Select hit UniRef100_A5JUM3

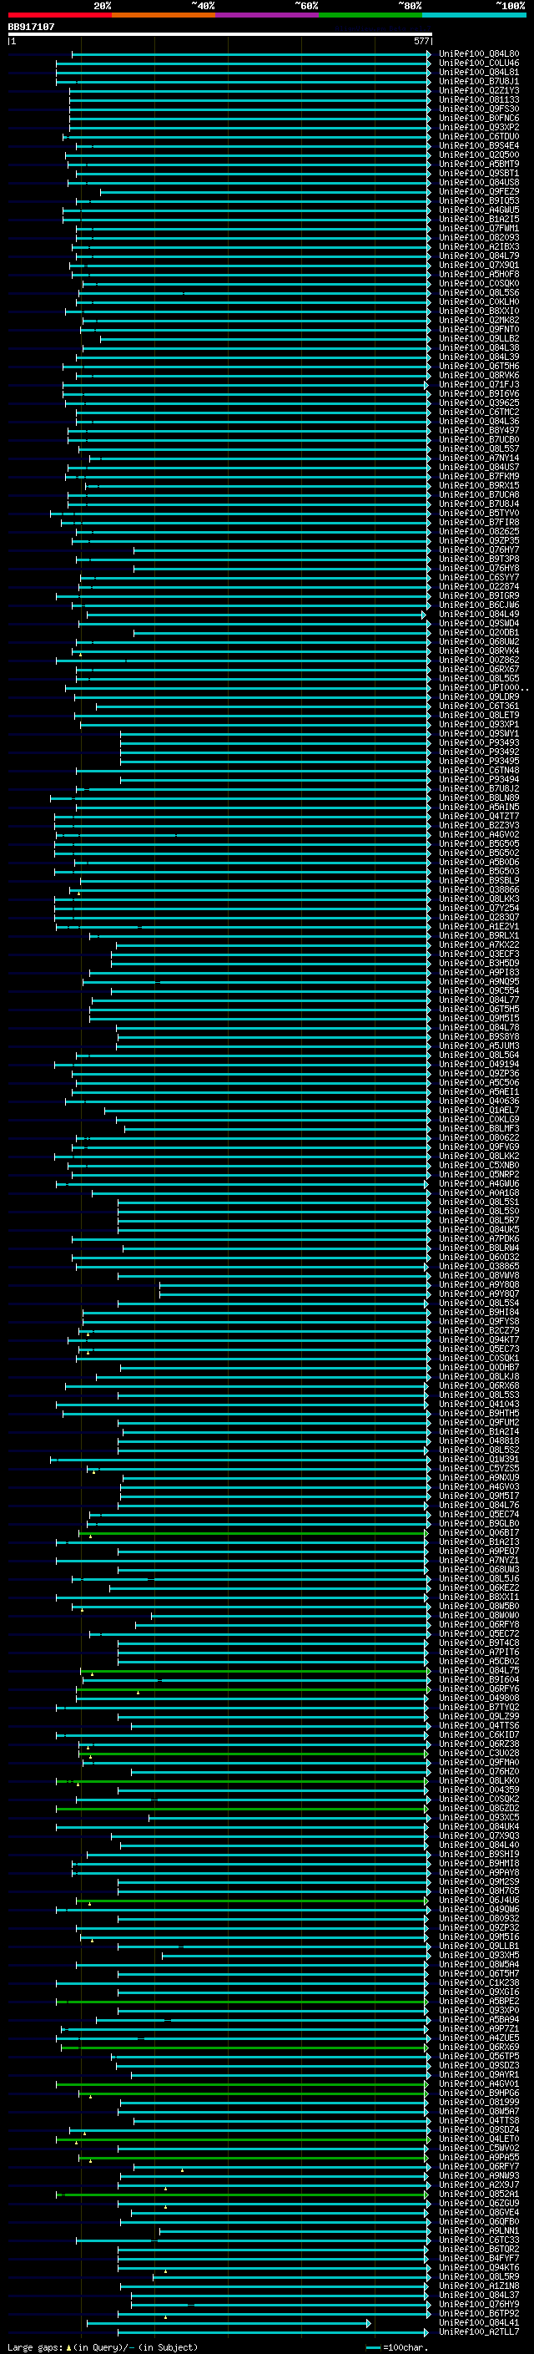tap(479, 1045)
